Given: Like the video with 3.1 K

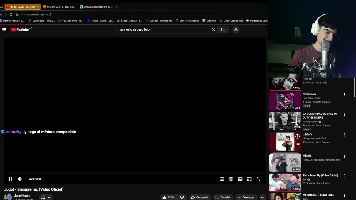Looking at the screenshot, I should click(x=168, y=197).
